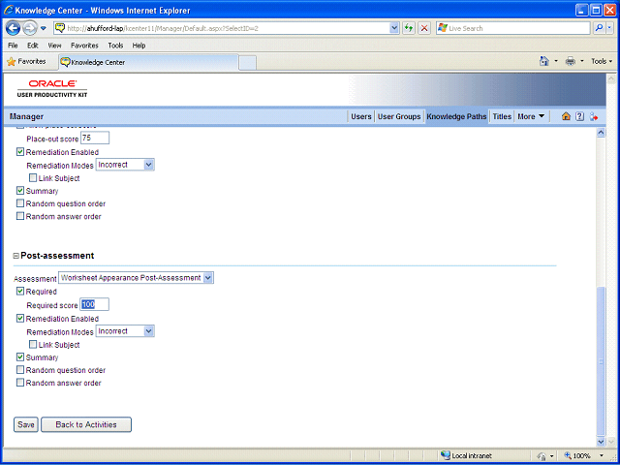
Task: Click the Required score field
Action: coord(95,304)
